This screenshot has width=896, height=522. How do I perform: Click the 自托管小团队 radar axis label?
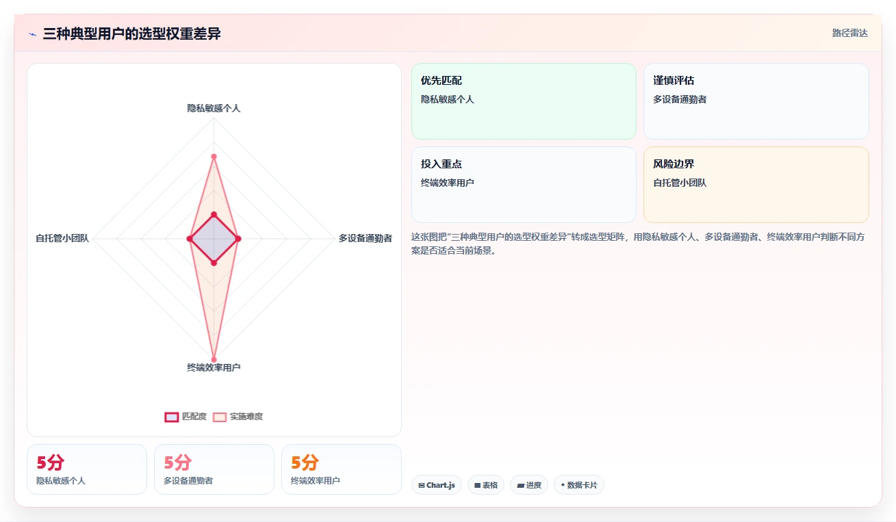62,238
